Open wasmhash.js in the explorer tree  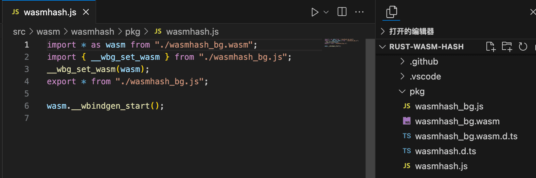(x=456, y=166)
